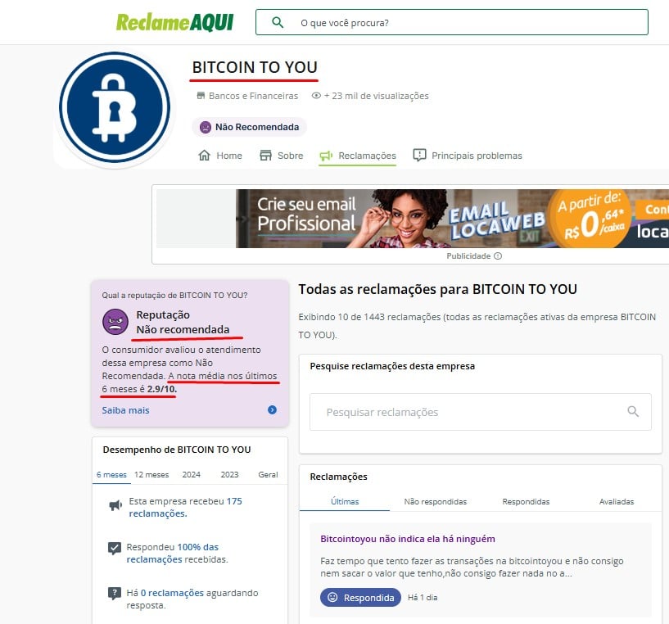Open complaint 'Bitcointoyou não indica ela há ninguém'
Viewport: 669px width, 624px height.
(x=408, y=539)
